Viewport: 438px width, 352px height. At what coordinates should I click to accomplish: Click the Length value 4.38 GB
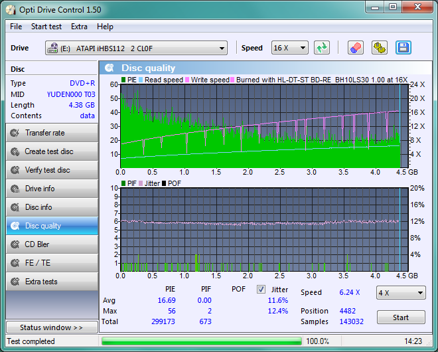(x=82, y=105)
